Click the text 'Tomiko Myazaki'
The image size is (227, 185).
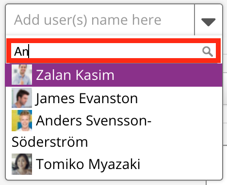[x=88, y=164]
